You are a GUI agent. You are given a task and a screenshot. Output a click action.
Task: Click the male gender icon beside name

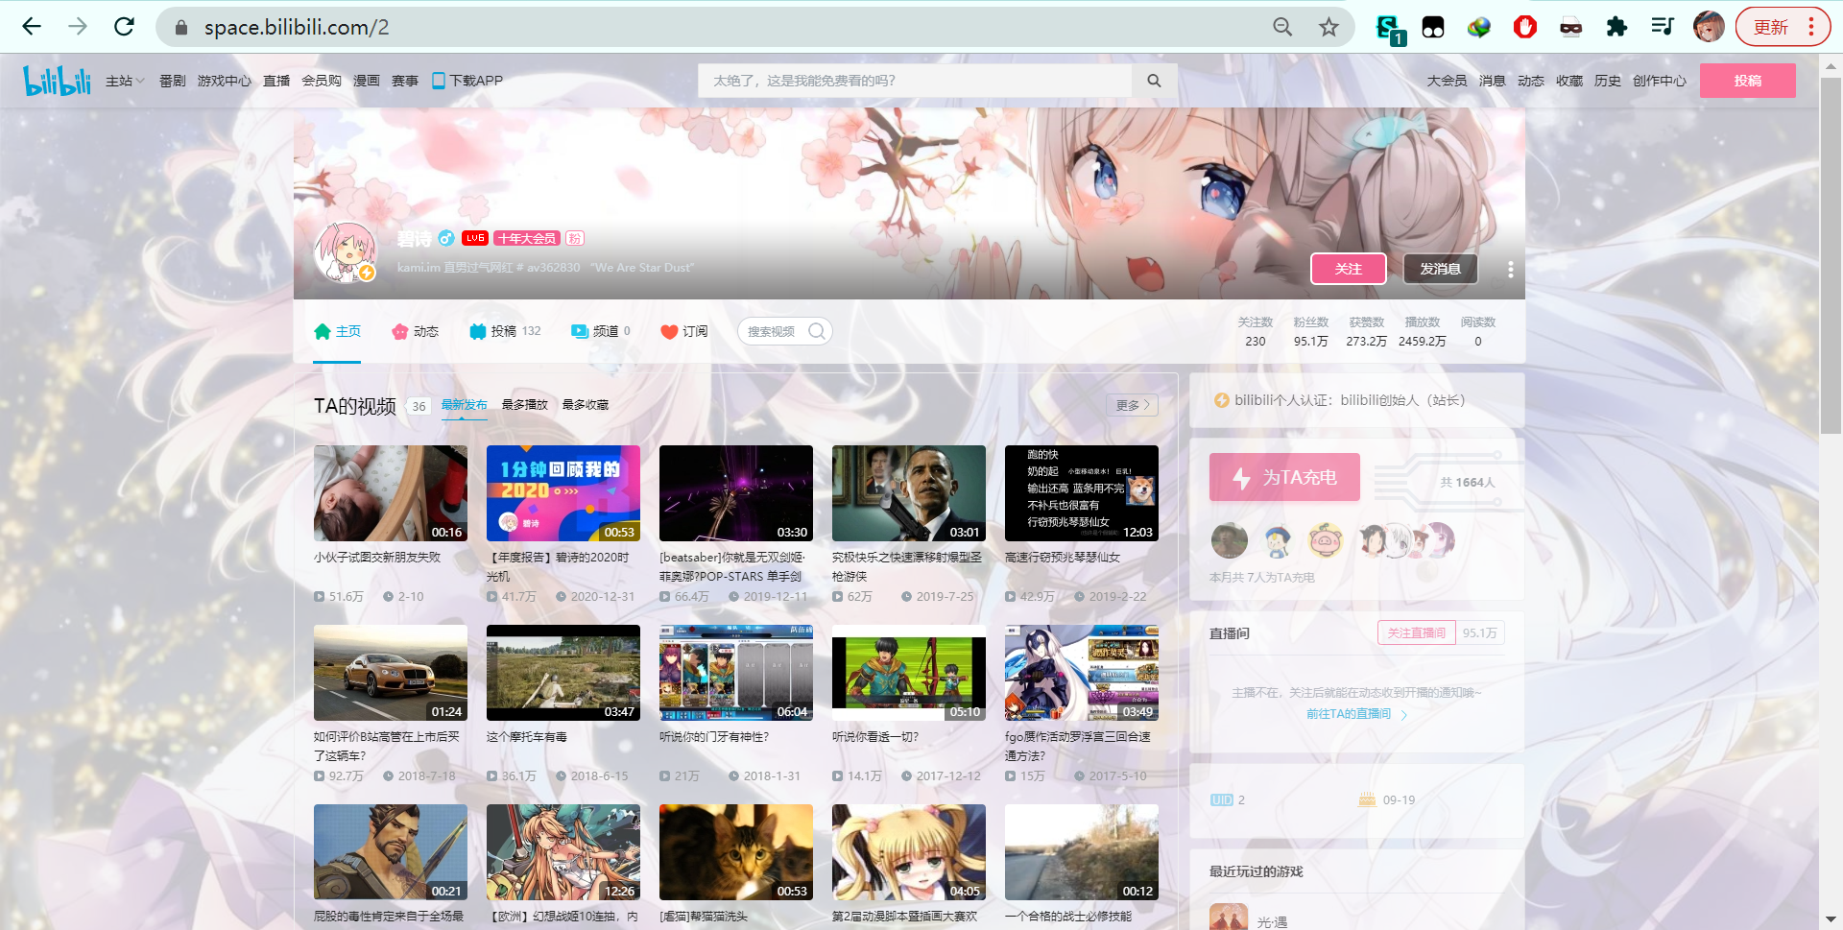point(446,238)
